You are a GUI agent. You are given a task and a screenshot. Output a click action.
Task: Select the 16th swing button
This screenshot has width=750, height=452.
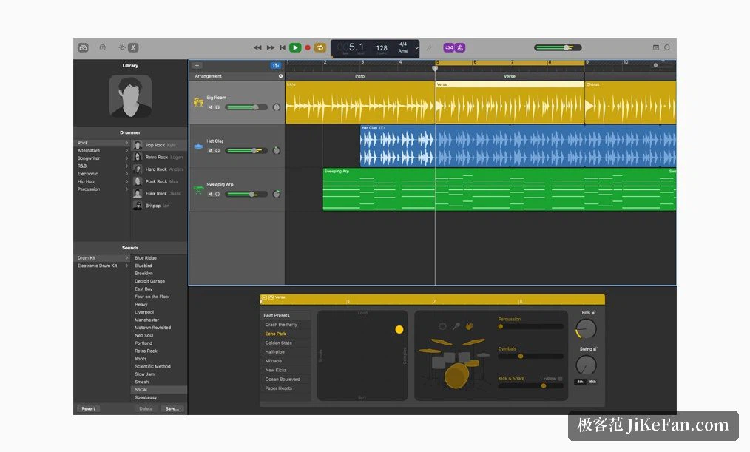point(592,382)
